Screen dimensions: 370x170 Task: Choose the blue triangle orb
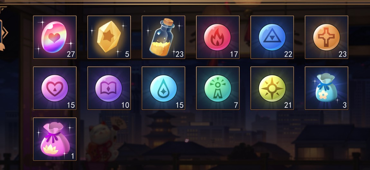coord(272,37)
